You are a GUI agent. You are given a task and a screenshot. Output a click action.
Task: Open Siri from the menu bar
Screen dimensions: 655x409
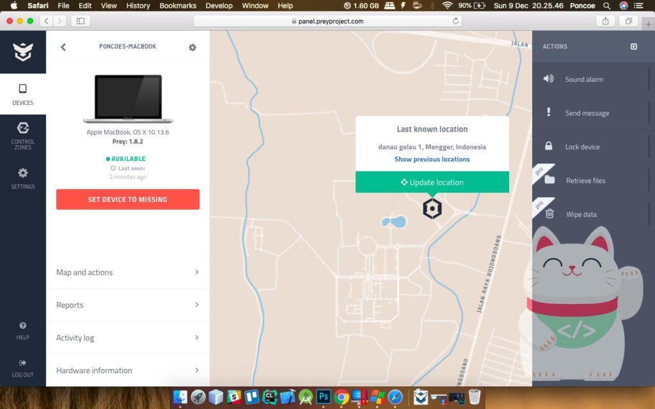[x=623, y=6]
